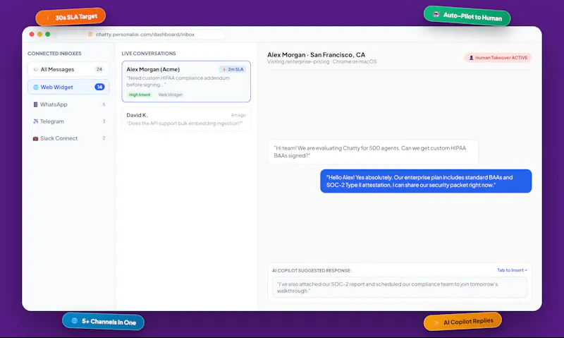Viewport: 564px width, 338px height.
Task: Click the 14 unread badge on Web Widget
Action: [99, 87]
